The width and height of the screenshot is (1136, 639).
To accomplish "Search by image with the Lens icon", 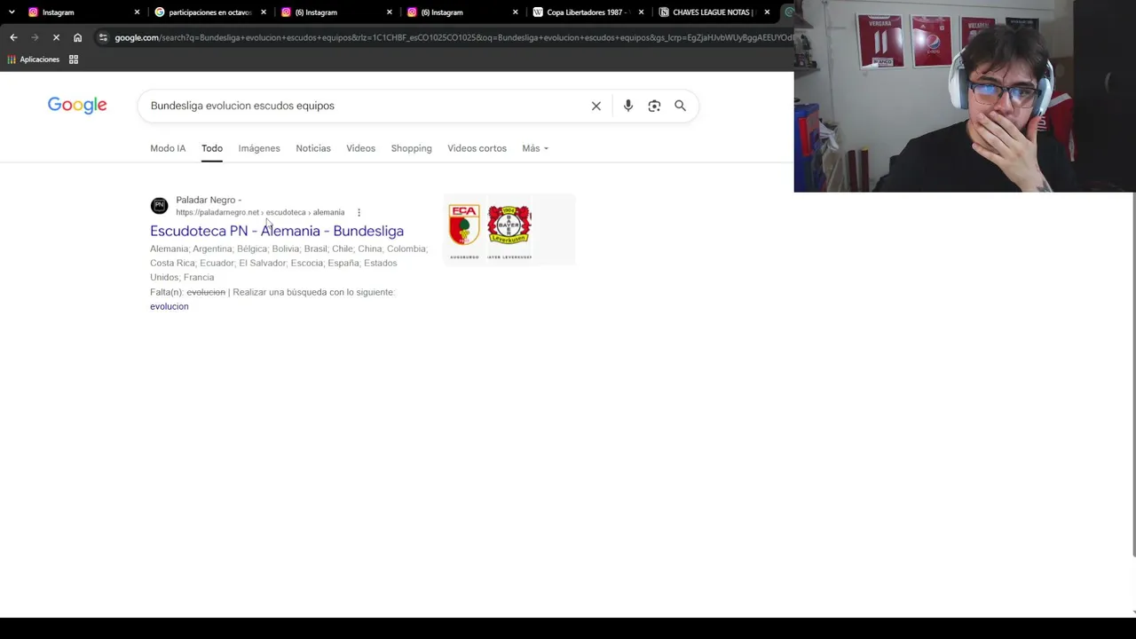I will point(654,106).
